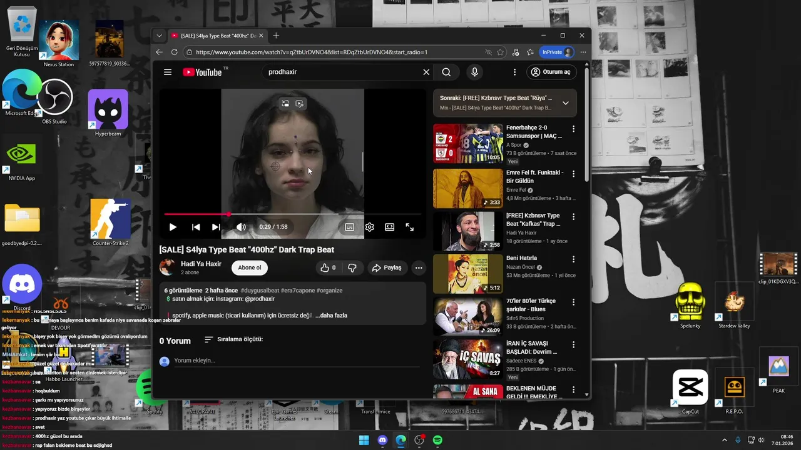Run the YouTube search magnifier button
Image resolution: width=801 pixels, height=450 pixels.
pyautogui.click(x=446, y=72)
